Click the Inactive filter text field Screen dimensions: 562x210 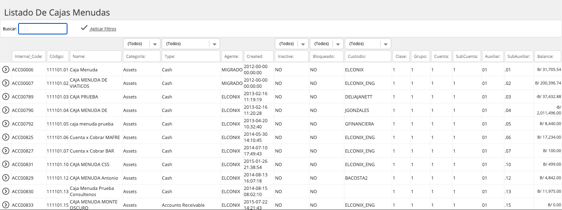tap(292, 56)
